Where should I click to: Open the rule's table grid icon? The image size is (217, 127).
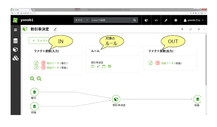pyautogui.click(x=110, y=67)
